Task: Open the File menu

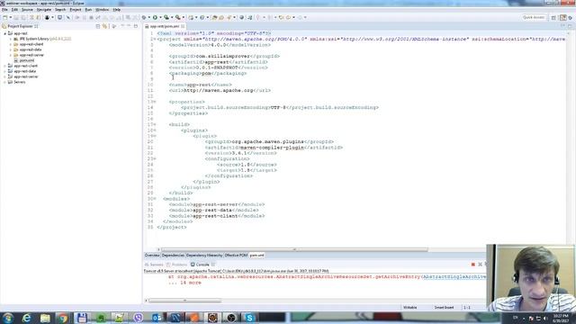Action: point(4,10)
